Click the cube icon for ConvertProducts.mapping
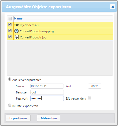The width and height of the screenshot is (118, 126). [16, 31]
